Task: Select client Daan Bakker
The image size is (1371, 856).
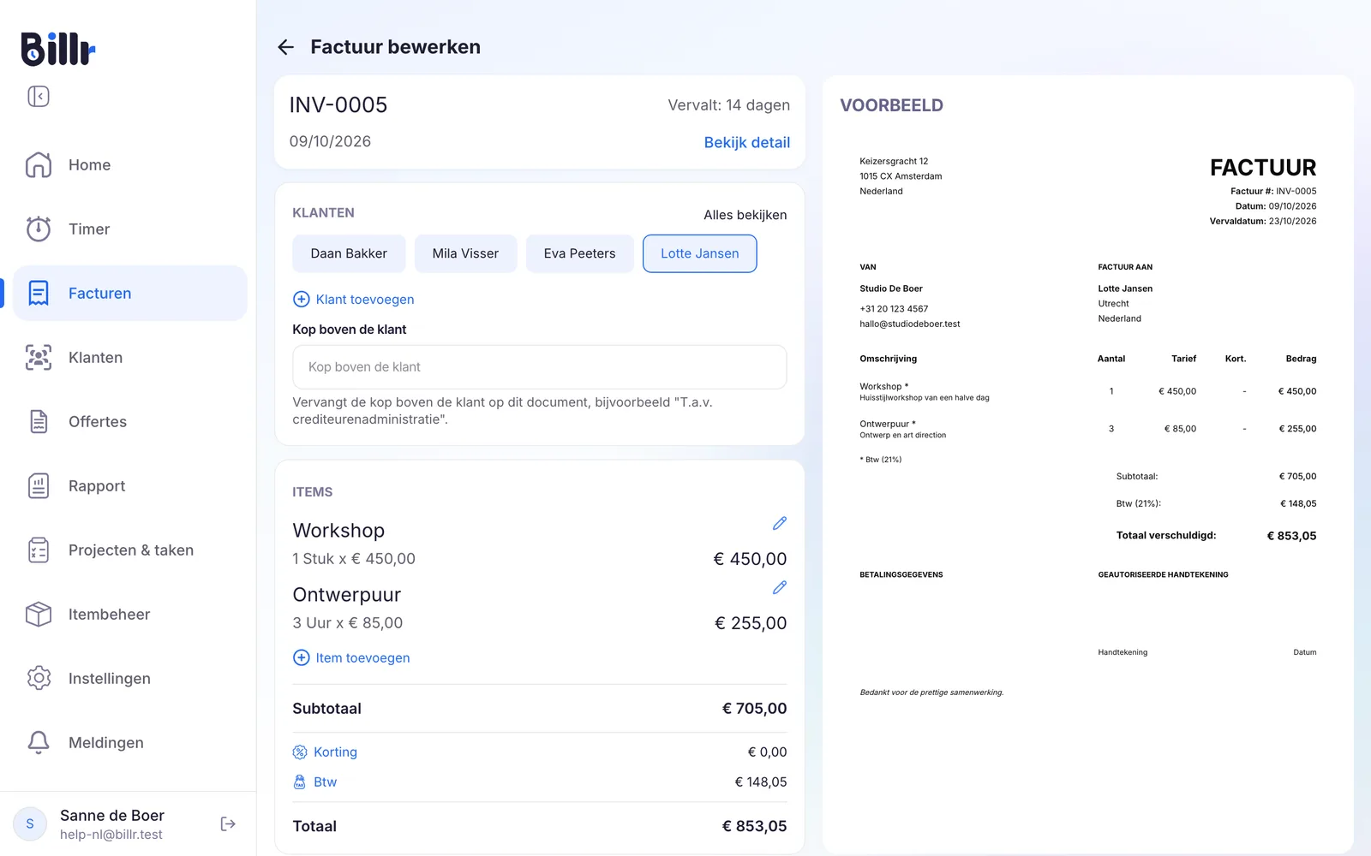Action: coord(349,253)
